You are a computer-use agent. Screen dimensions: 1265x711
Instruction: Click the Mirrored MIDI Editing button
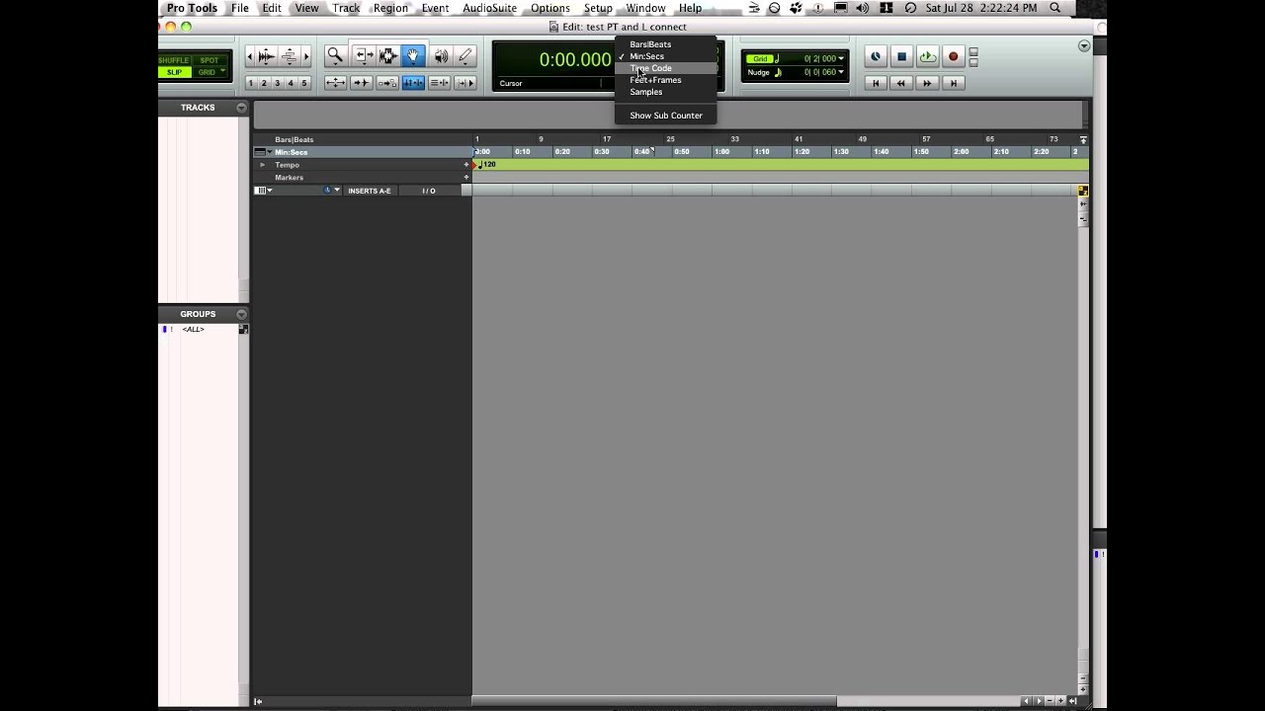click(387, 83)
